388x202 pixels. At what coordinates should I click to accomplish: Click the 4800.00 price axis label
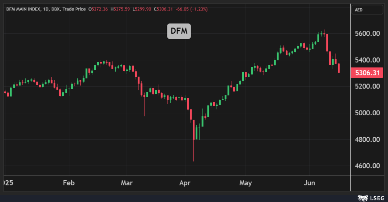[x=367, y=139]
